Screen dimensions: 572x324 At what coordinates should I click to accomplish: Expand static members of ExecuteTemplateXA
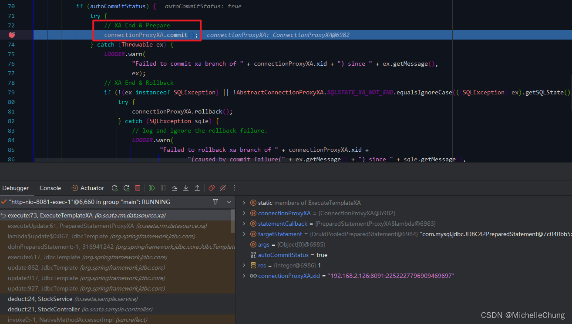click(244, 203)
